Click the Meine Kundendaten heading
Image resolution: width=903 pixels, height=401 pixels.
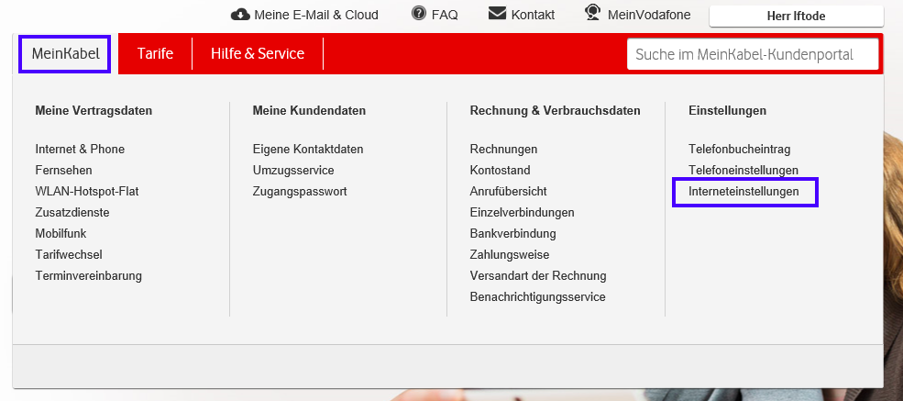pos(309,111)
